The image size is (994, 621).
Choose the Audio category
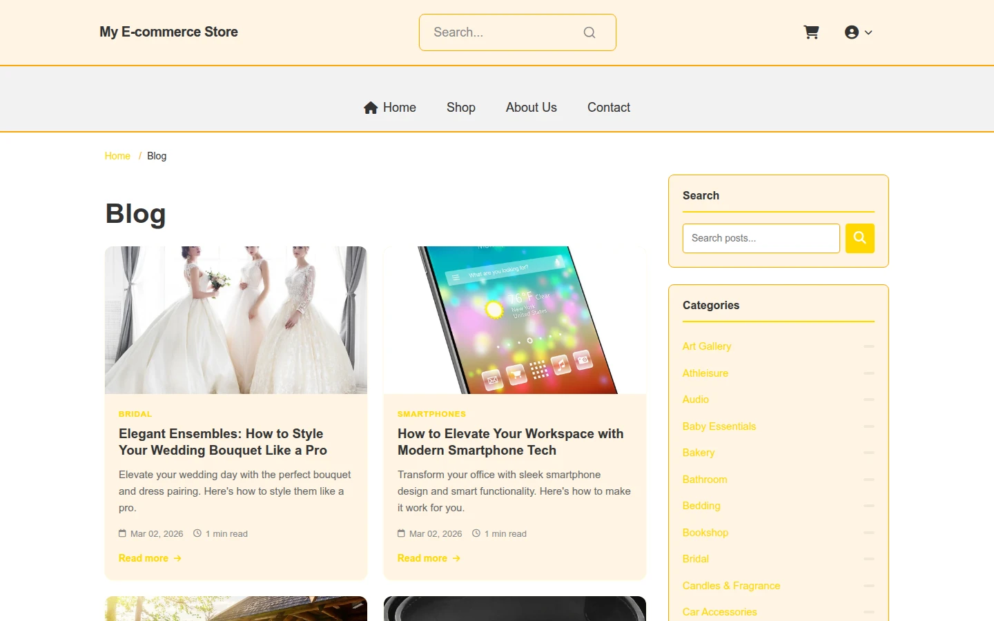696,400
